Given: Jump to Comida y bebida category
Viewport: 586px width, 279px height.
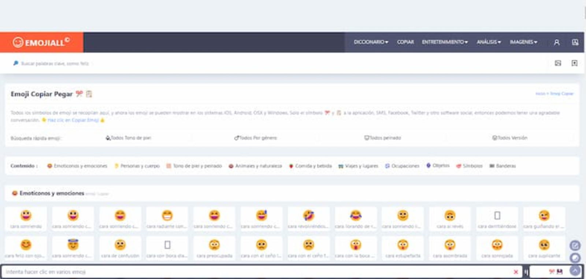Looking at the screenshot, I should point(310,166).
